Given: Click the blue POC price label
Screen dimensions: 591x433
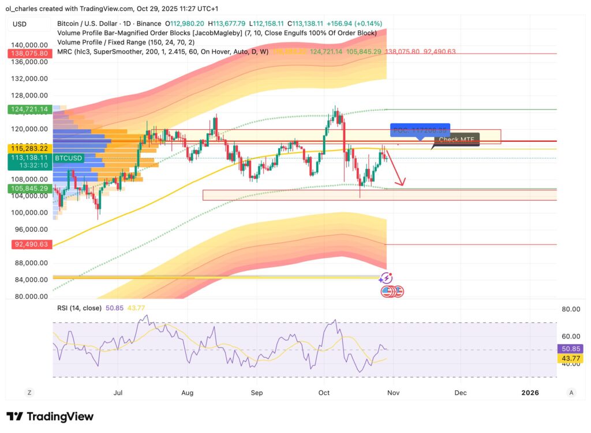Looking at the screenshot, I should 419,131.
